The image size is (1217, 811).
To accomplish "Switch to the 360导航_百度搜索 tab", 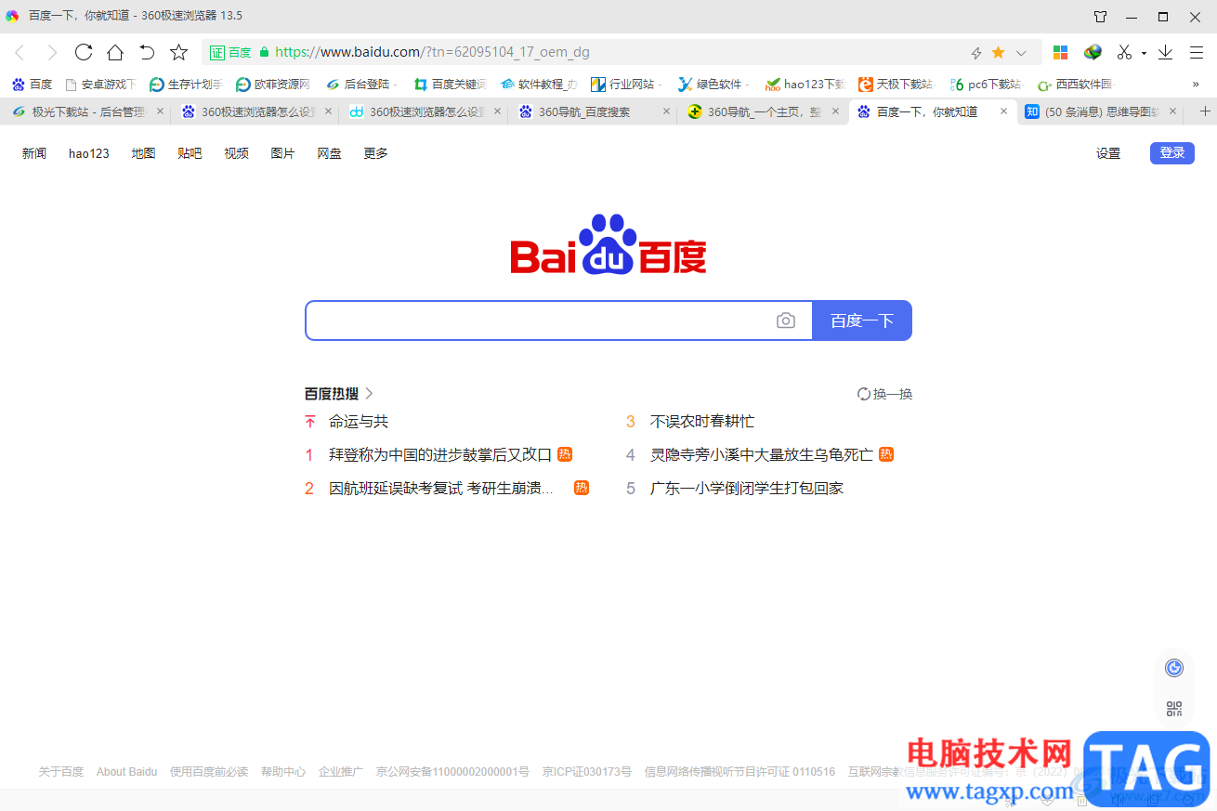I will 592,111.
